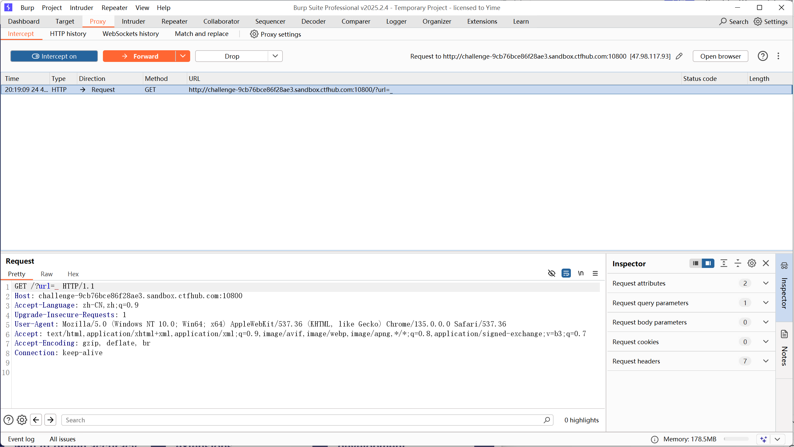The width and height of the screenshot is (794, 447).
Task: Open the intercept help question icon
Action: 762,56
